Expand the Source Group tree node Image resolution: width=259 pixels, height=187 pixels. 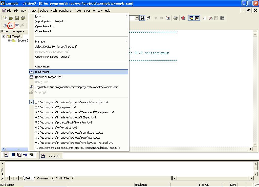(x=9, y=41)
